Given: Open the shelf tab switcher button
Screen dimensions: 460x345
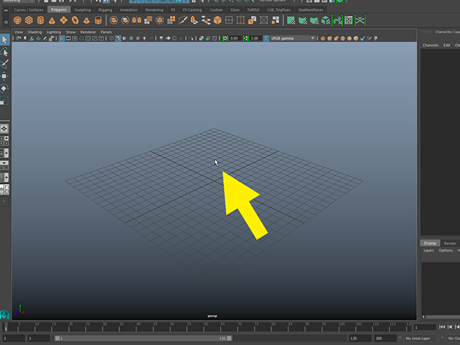Looking at the screenshot, I should (6, 10).
